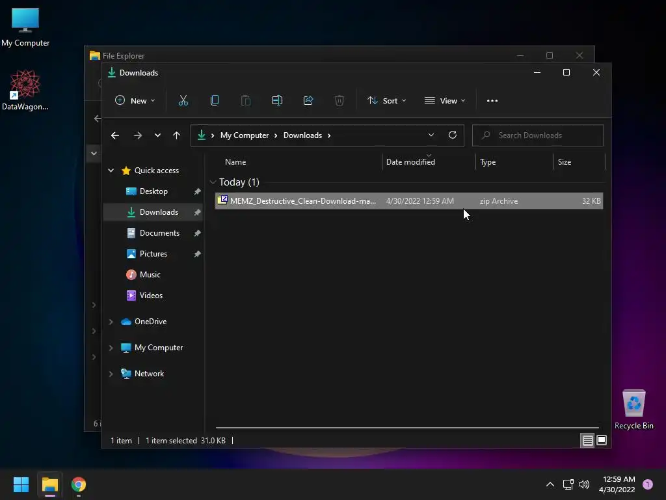666x500 pixels.
Task: Click the Copy icon in toolbar
Action: tap(215, 101)
